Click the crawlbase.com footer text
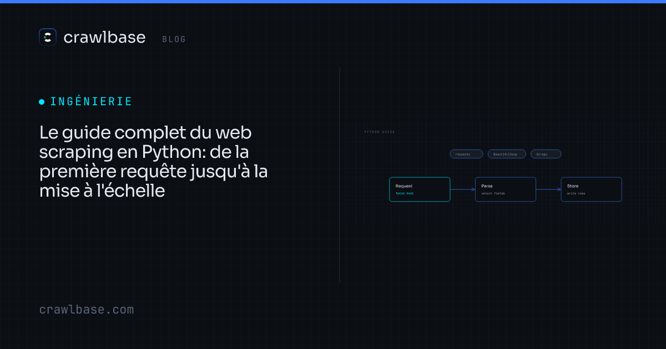Viewport: 666px width, 349px height. tap(87, 310)
